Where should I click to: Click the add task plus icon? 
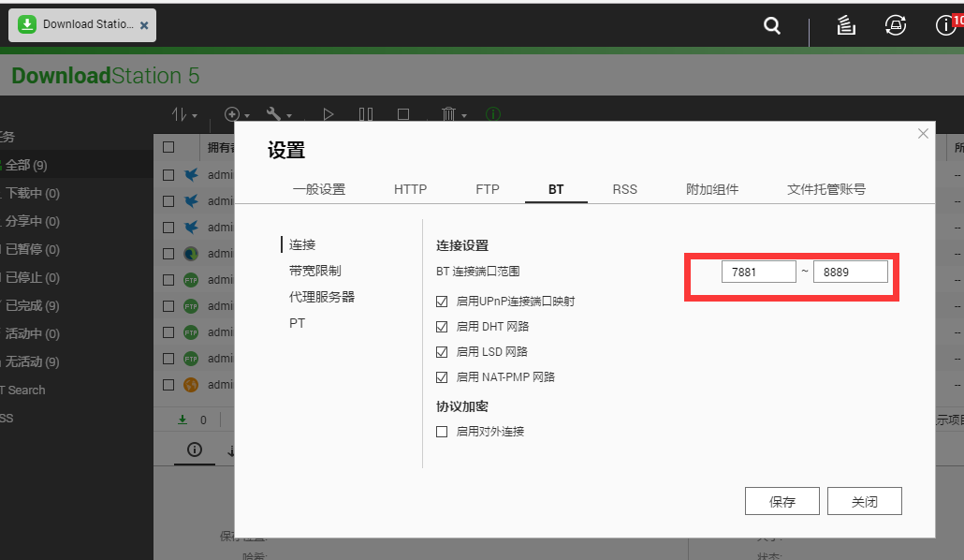[x=232, y=114]
